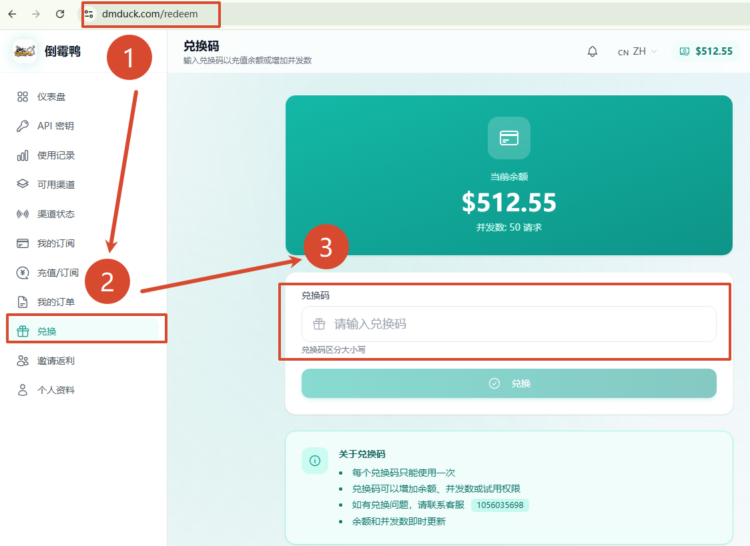The width and height of the screenshot is (750, 546).
Task: Click the check circle icon on 兑换 button
Action: tap(494, 383)
